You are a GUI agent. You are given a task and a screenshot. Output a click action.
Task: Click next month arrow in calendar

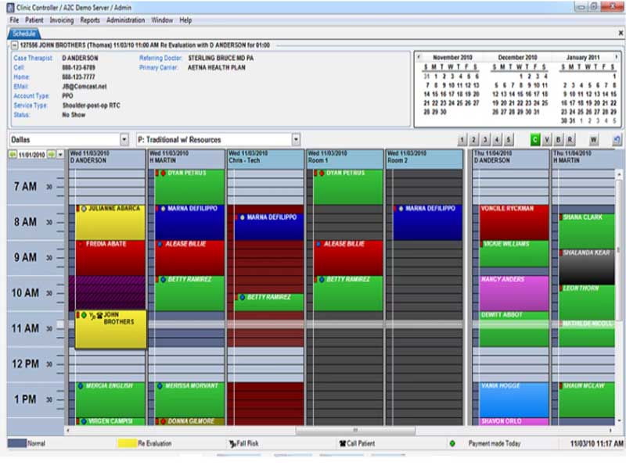(x=618, y=57)
